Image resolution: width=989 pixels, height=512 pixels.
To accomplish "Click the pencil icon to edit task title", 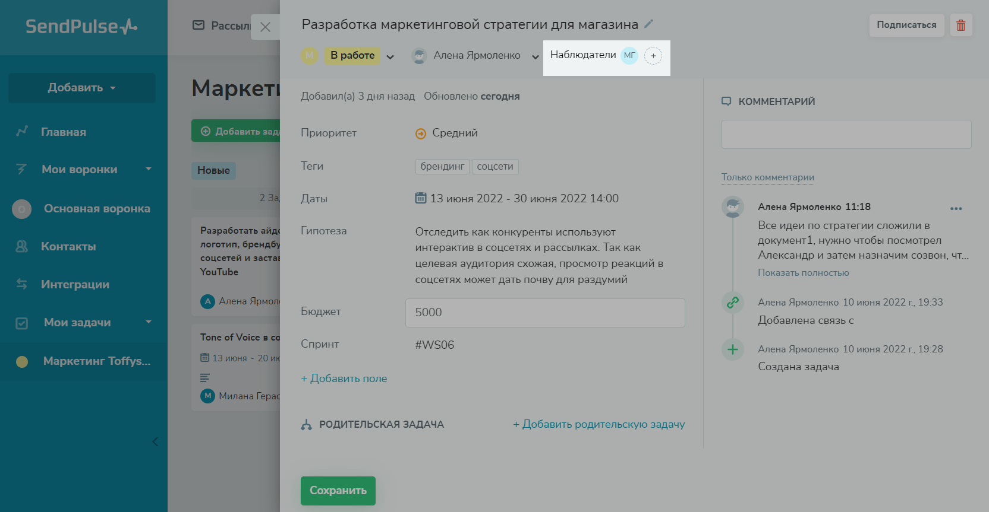I will pos(649,24).
